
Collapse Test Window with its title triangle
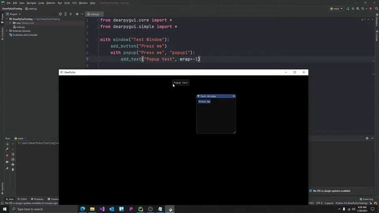click(x=198, y=96)
